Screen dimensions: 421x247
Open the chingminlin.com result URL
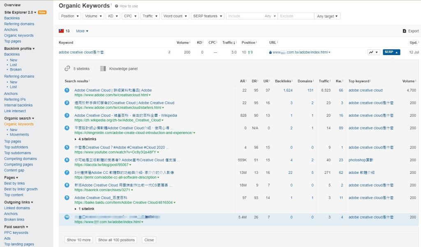[x=134, y=133]
